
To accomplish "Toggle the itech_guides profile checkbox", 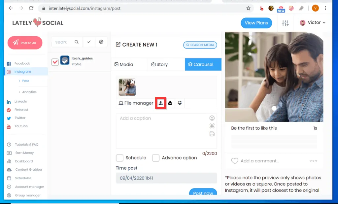I will tap(55, 62).
